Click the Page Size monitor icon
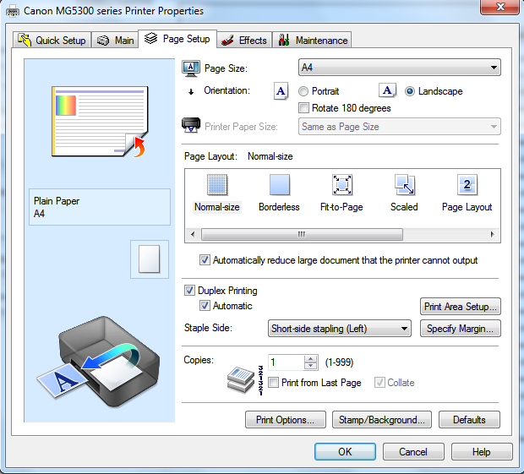Screen dimensions: 524x474 click(191, 68)
